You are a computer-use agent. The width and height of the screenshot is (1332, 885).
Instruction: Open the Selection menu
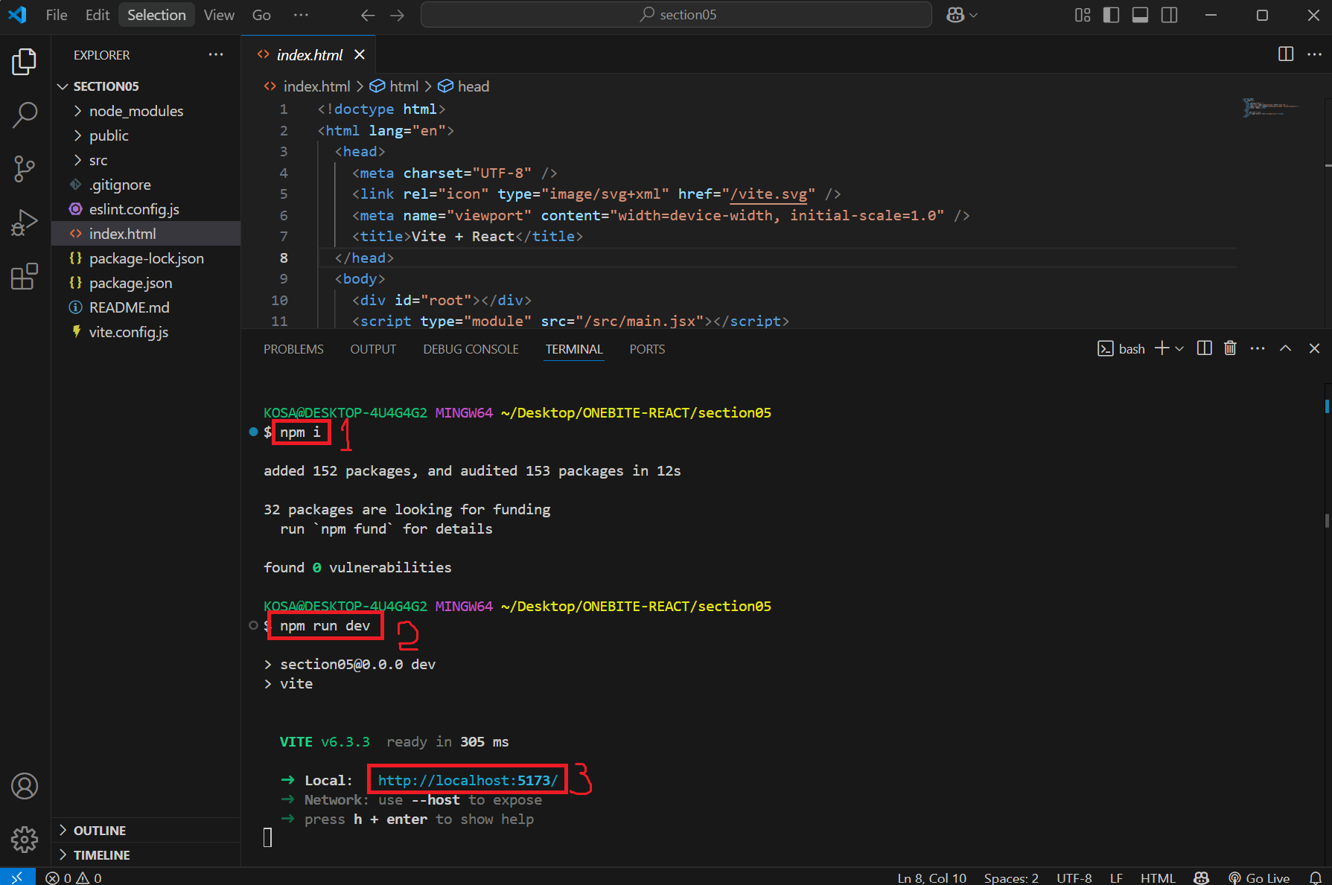156,15
